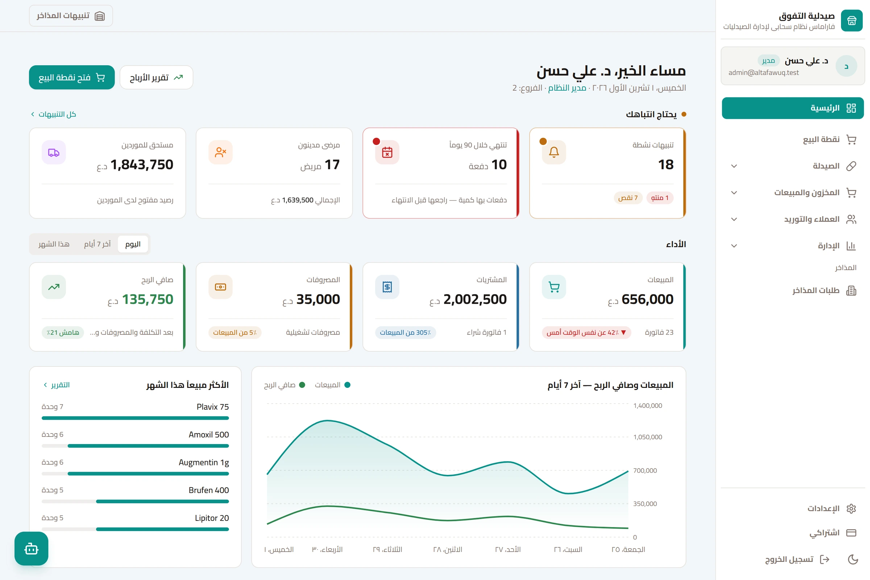Viewport: 870px width, 580px height.
Task: Click the طلبات المذاخر building icon
Action: pyautogui.click(x=851, y=290)
